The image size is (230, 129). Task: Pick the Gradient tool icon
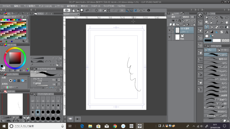point(212,32)
